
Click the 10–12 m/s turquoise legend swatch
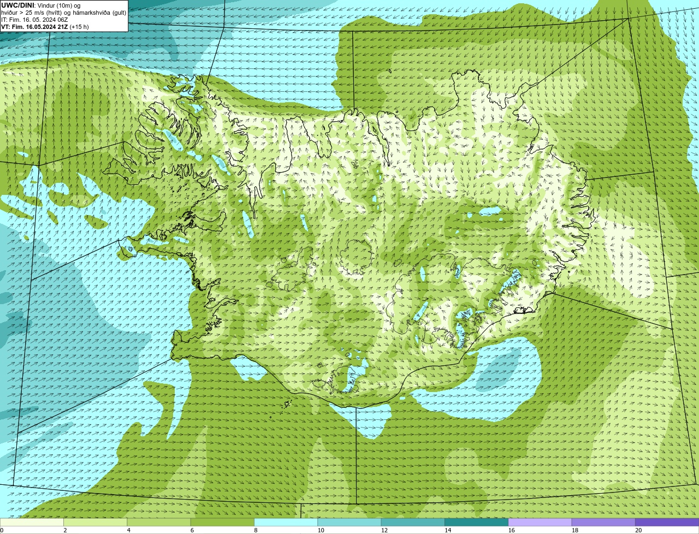[349, 522]
